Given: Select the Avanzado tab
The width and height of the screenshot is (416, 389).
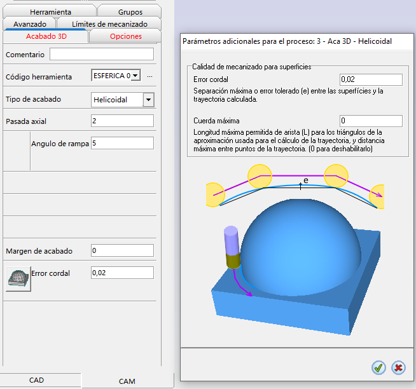Looking at the screenshot, I should [x=30, y=24].
